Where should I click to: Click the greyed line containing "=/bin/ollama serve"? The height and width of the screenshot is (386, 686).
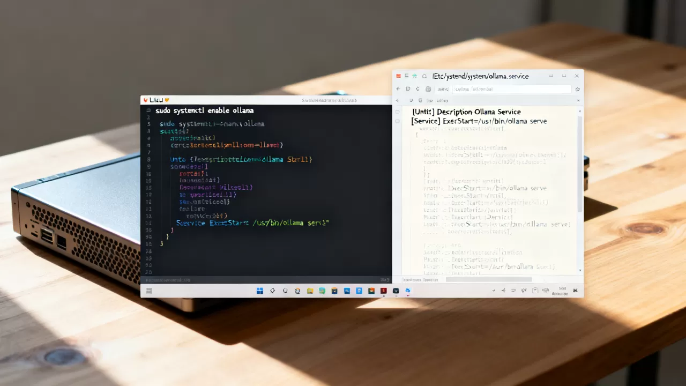(x=485, y=188)
